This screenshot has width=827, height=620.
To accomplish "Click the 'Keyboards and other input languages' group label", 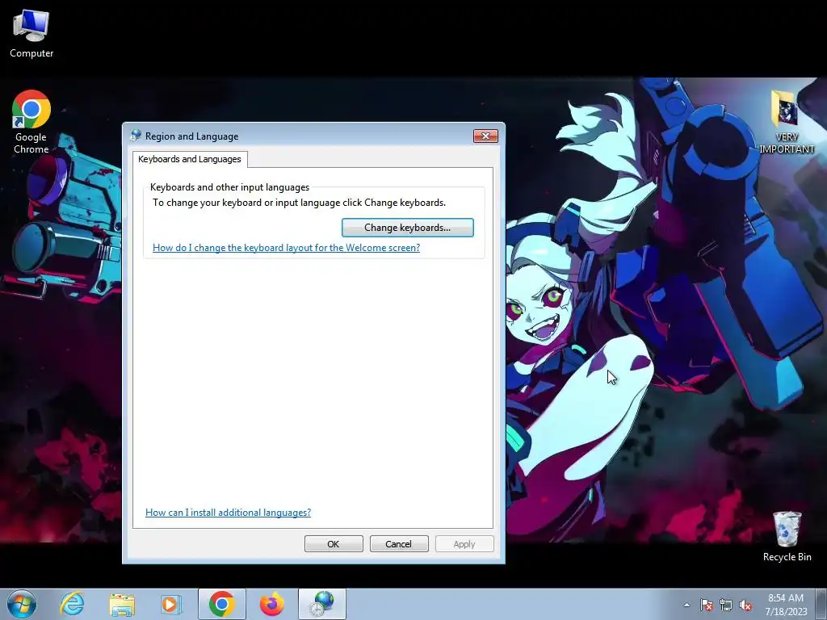I will click(x=229, y=187).
